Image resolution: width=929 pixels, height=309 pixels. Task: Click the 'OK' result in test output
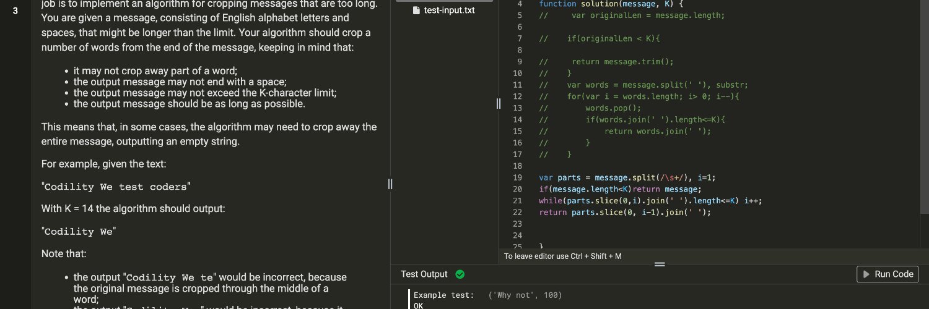pos(418,305)
